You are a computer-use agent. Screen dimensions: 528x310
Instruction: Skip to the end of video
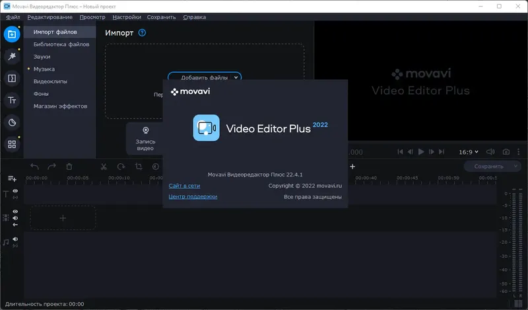click(442, 152)
